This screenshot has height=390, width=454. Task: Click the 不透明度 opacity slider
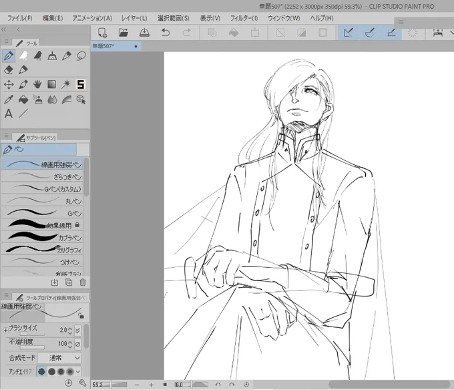point(32,347)
